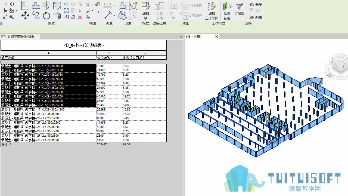Image resolution: width=348 pixels, height=196 pixels.
Task: Open the aligned dimension measure dropdown
Action: pos(114,16)
